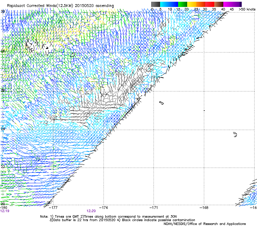Viewport: 257px width, 226px height.
Task: Click the chart title 'Rapidscat Corrected Winds(12.5KM)'
Action: point(40,6)
